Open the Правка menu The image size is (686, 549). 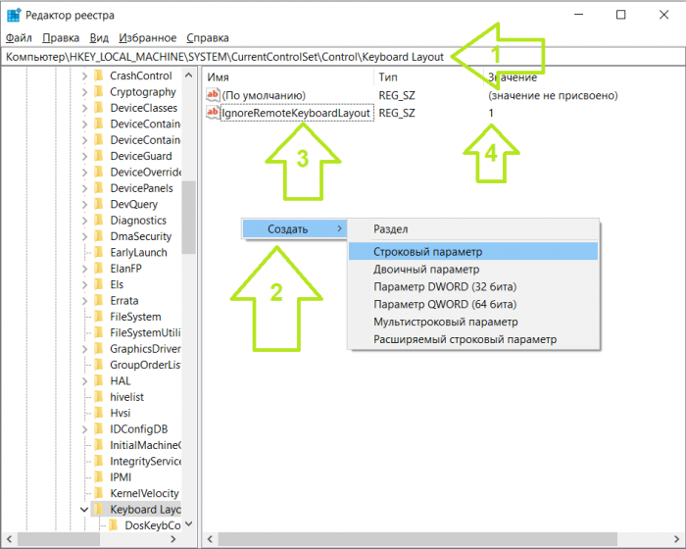click(x=61, y=38)
